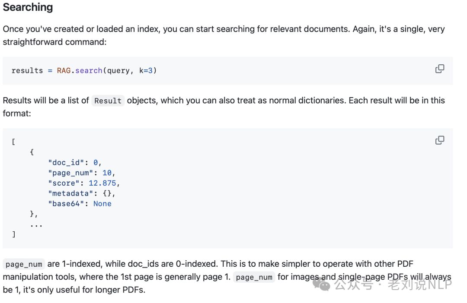Click the opening square bracket in JSON
This screenshot has width=467, height=303.
pyautogui.click(x=13, y=142)
